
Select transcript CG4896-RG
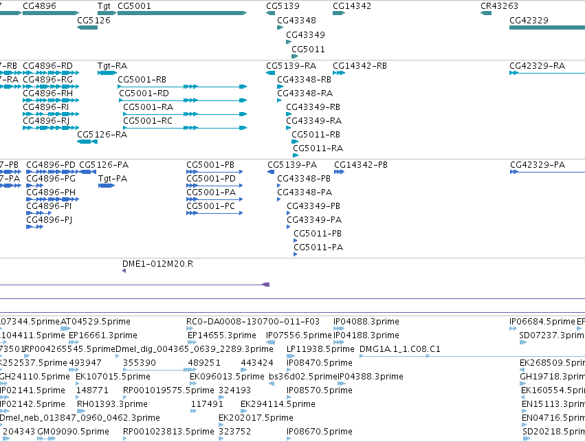pos(47,80)
